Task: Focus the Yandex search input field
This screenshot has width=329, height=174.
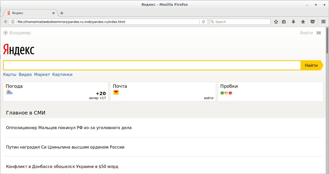Action: click(152, 65)
